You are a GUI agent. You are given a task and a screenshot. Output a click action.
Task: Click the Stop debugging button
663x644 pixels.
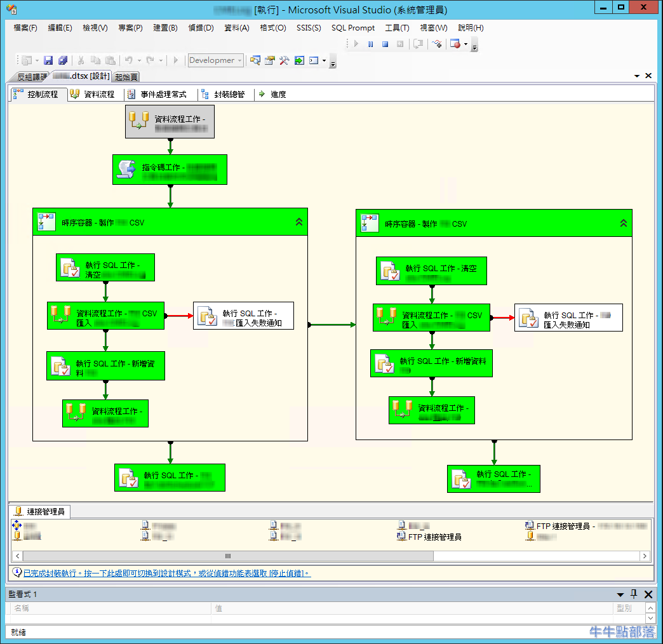point(385,44)
